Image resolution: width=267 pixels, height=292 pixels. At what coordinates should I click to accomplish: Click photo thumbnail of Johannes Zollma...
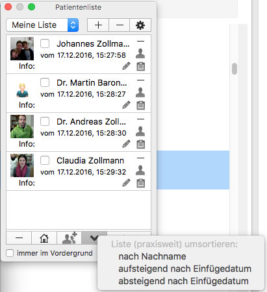click(x=22, y=49)
